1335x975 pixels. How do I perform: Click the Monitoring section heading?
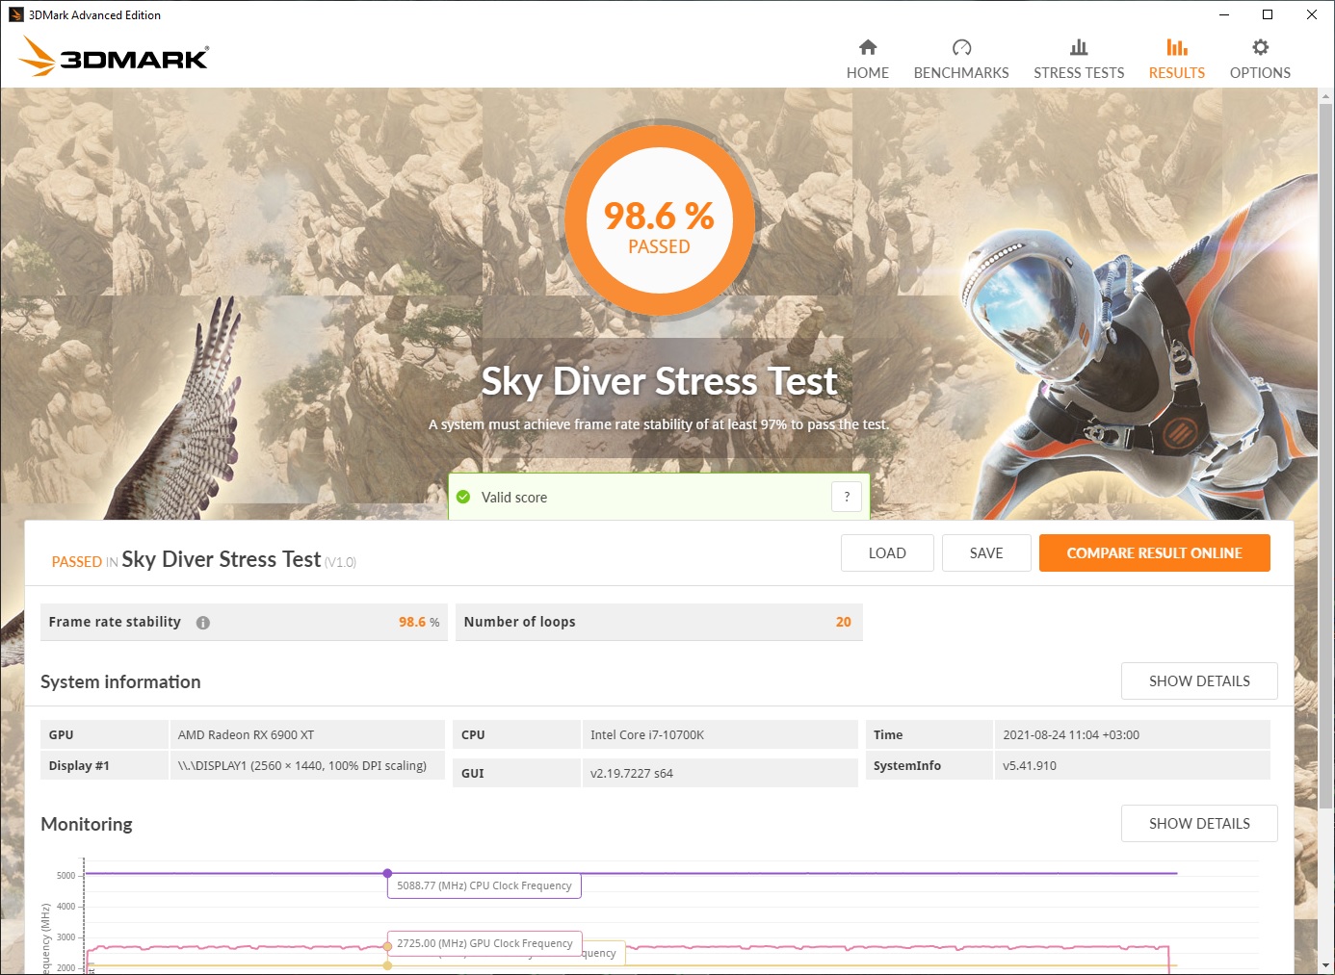[x=87, y=824]
